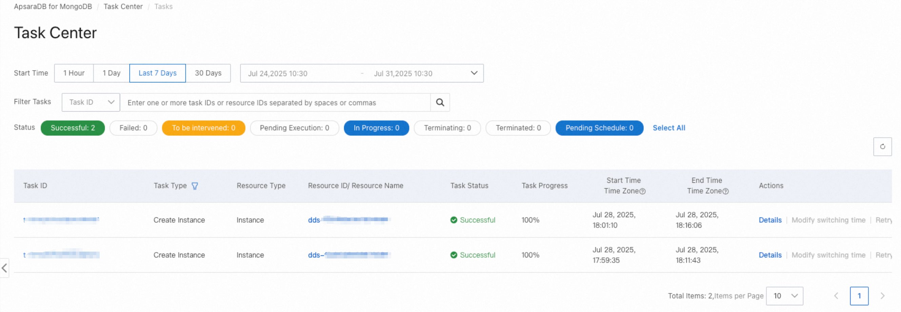Screen dimensions: 901x312
Task: Toggle the Successful: 2 status filter
Action: point(73,128)
